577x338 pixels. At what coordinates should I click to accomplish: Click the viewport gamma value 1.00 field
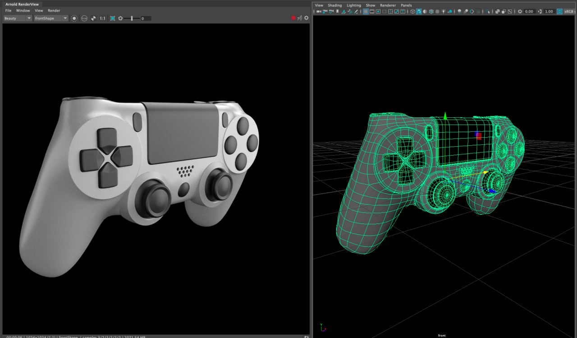[x=549, y=11]
